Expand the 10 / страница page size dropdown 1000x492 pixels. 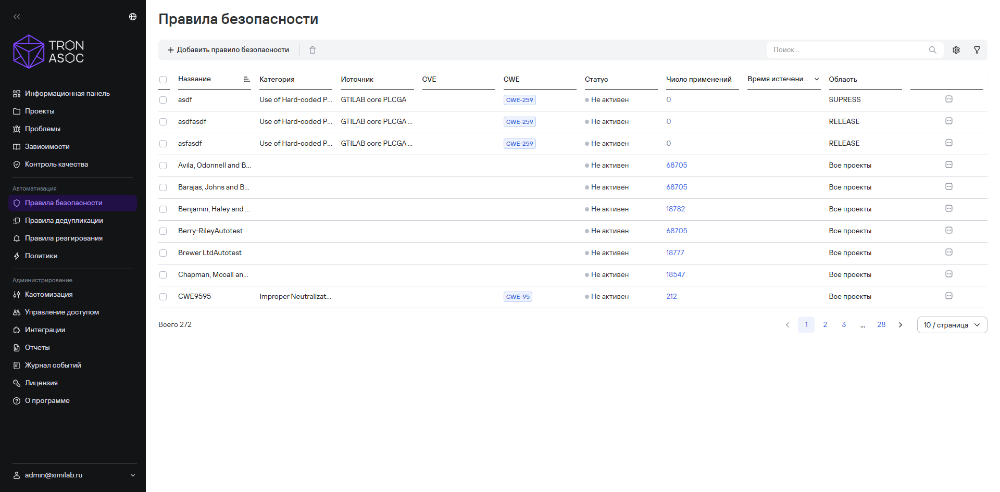point(952,325)
